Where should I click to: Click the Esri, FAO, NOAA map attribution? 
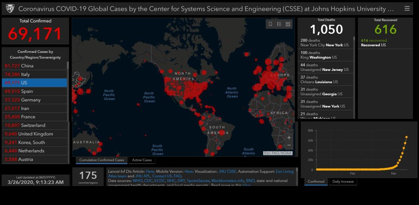[277, 153]
